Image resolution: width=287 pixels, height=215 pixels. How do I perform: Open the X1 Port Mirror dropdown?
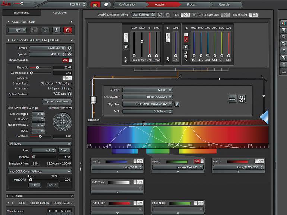148,90
